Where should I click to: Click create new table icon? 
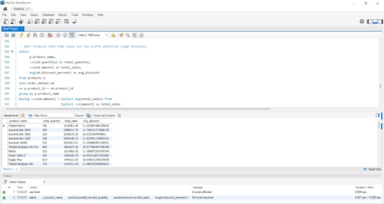tap(37, 21)
